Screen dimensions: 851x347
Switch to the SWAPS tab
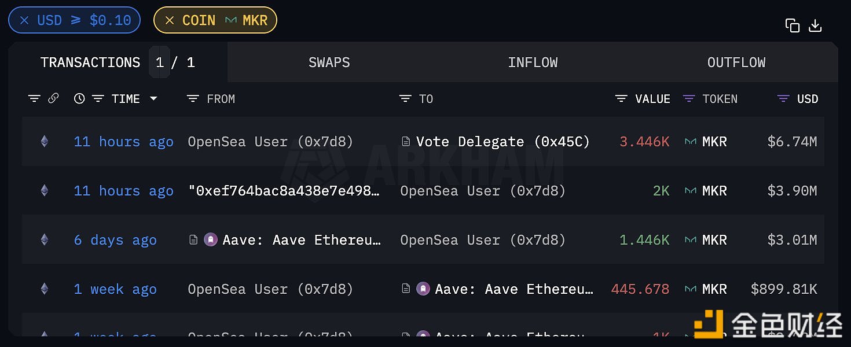point(329,62)
